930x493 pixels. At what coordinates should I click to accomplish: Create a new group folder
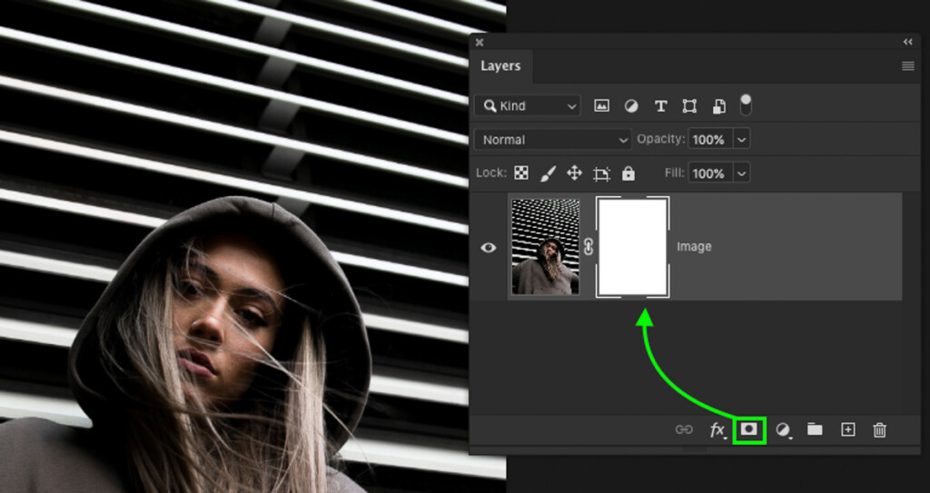[815, 429]
